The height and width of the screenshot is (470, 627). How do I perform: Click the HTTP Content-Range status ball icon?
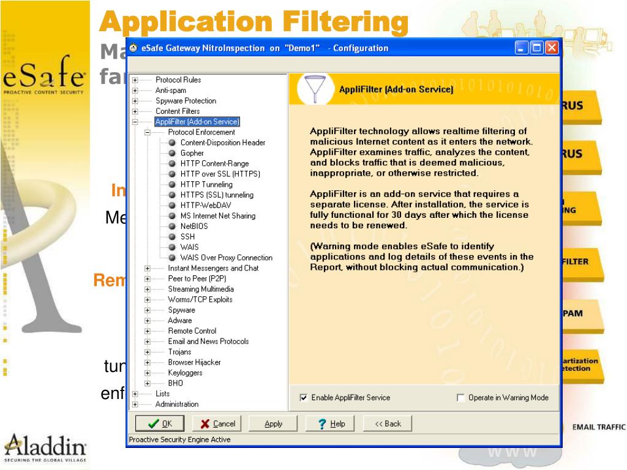pyautogui.click(x=172, y=163)
